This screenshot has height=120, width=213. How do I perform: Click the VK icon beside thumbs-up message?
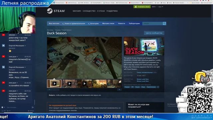click(x=3, y=45)
